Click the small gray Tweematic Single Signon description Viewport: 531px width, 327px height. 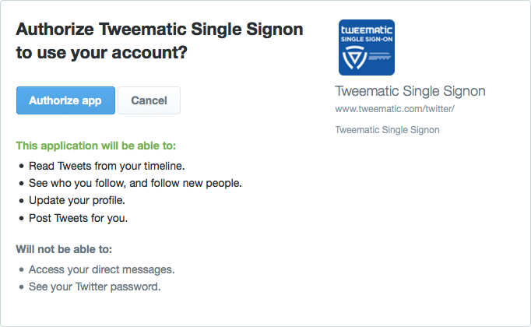pyautogui.click(x=388, y=130)
